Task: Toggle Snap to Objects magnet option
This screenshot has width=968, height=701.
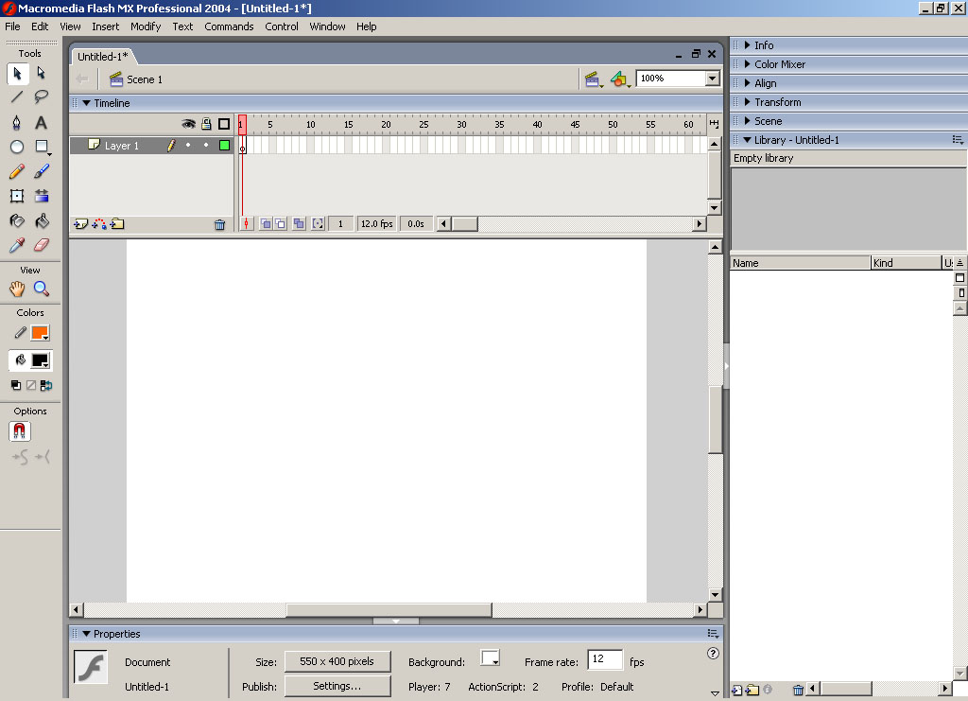Action: coord(20,431)
